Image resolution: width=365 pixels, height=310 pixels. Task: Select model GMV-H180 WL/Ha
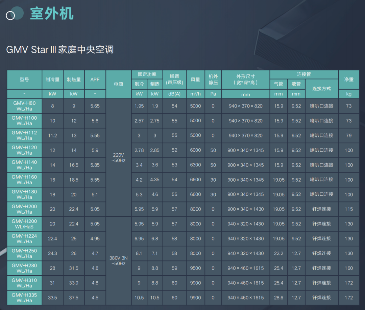[24, 194]
